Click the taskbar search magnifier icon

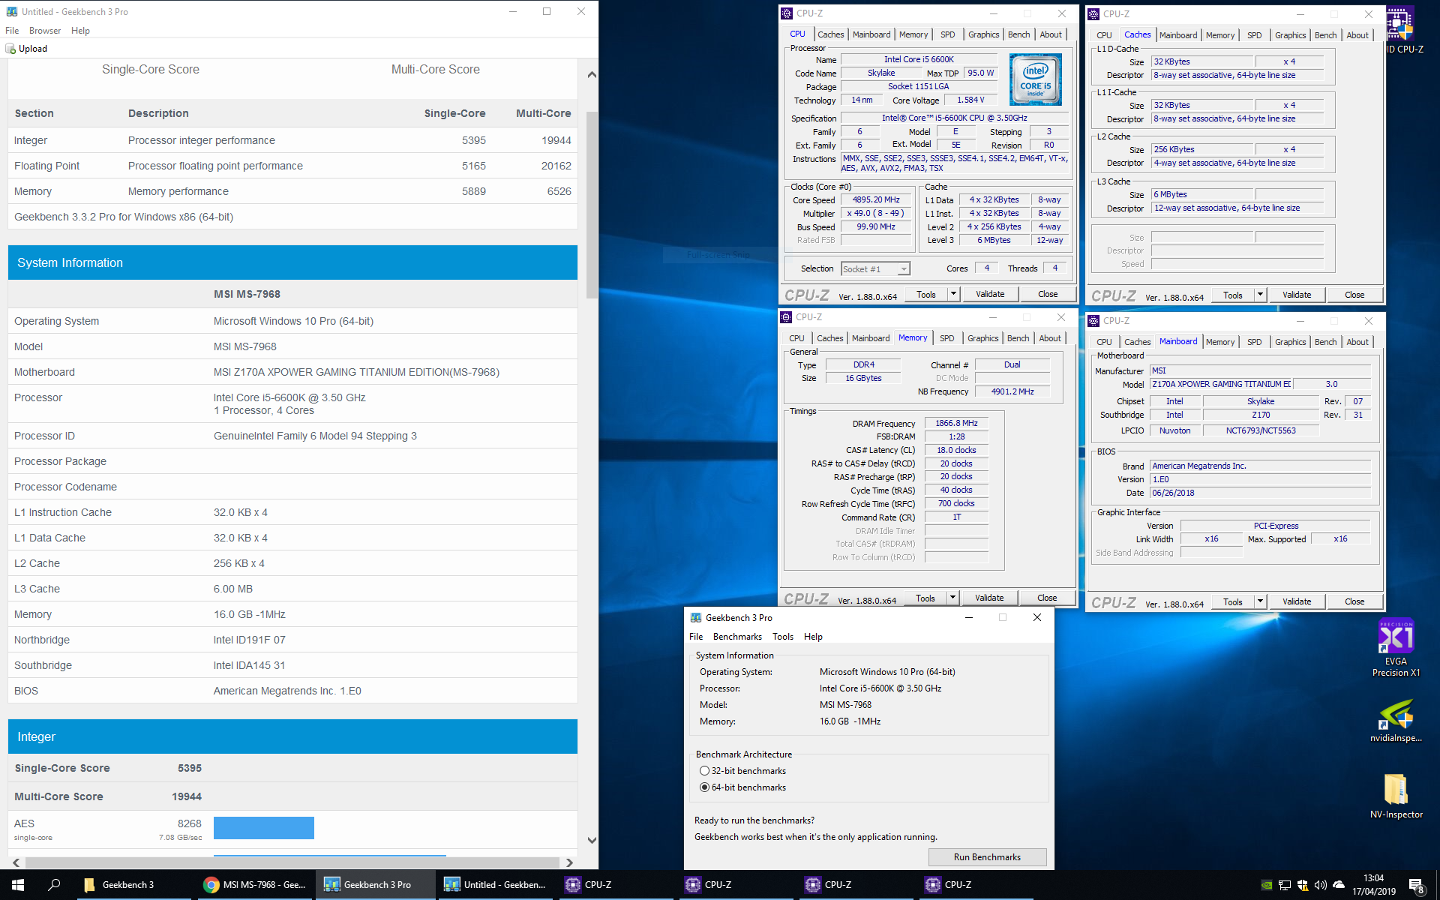54,885
